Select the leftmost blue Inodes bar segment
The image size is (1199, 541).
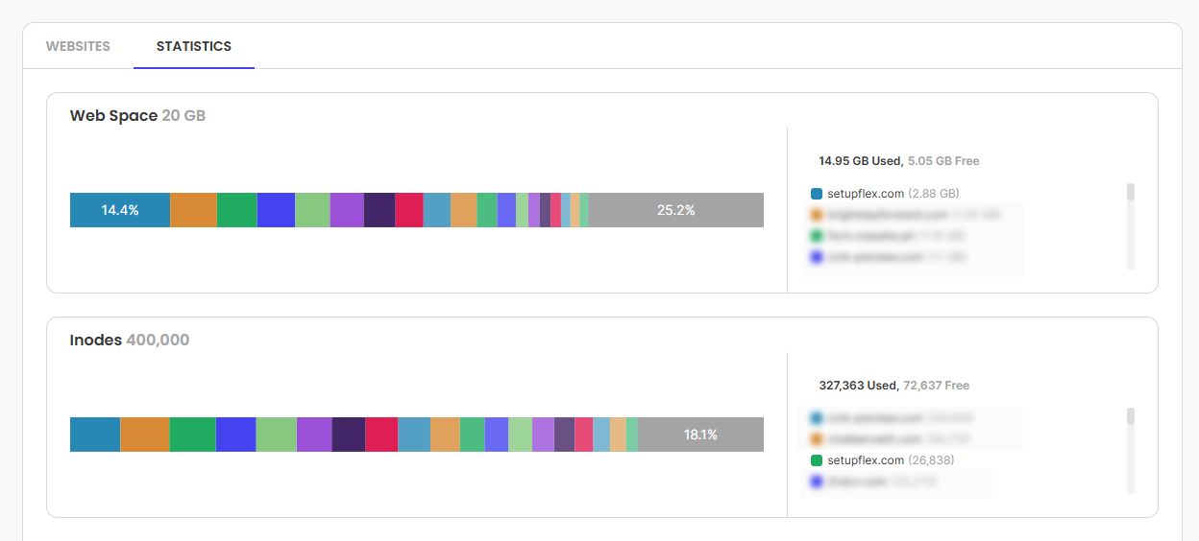tap(95, 435)
